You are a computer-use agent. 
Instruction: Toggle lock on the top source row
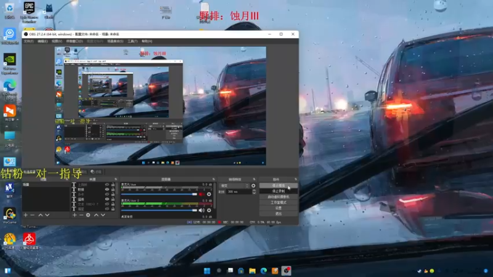113,185
